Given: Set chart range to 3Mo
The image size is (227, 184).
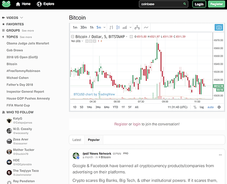Looking at the screenshot, I should point(98,107).
